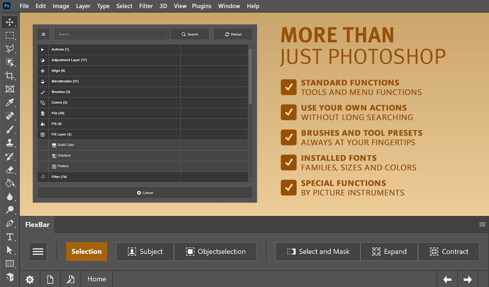Open the Image menu
489x287 pixels.
(x=61, y=6)
